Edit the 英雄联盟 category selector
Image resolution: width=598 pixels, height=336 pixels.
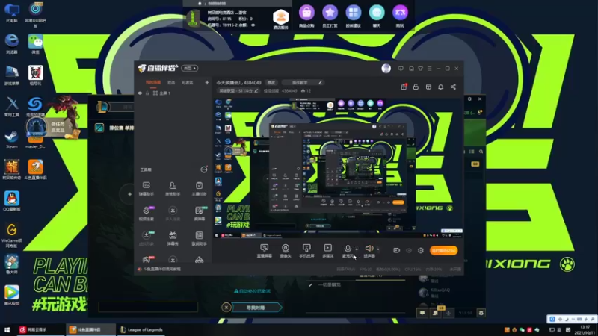point(238,90)
